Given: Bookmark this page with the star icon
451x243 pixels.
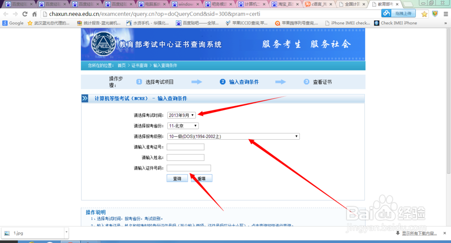Looking at the screenshot, I should click(424, 14).
